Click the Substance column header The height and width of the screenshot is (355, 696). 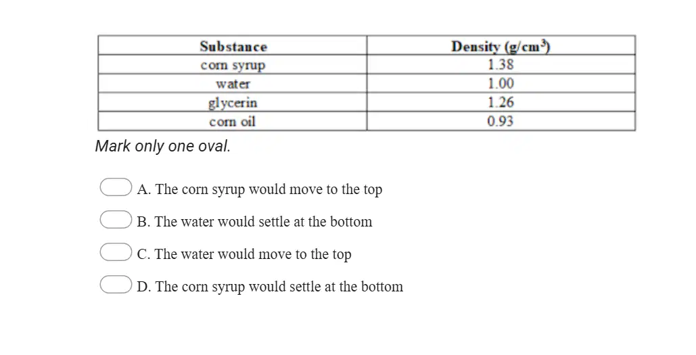(233, 46)
